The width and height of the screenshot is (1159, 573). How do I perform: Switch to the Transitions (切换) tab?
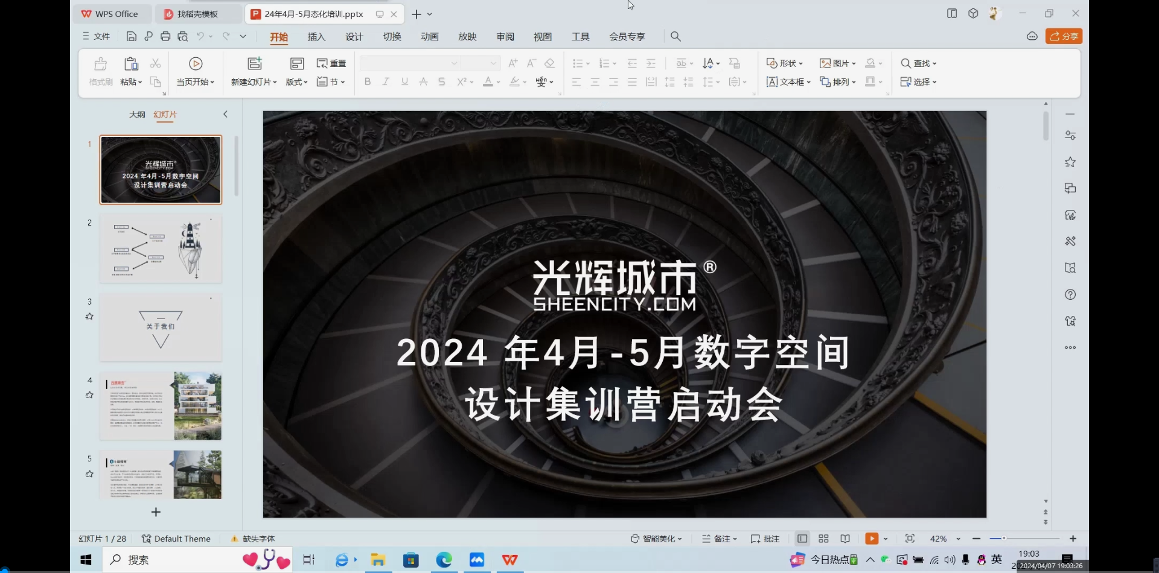click(x=392, y=37)
